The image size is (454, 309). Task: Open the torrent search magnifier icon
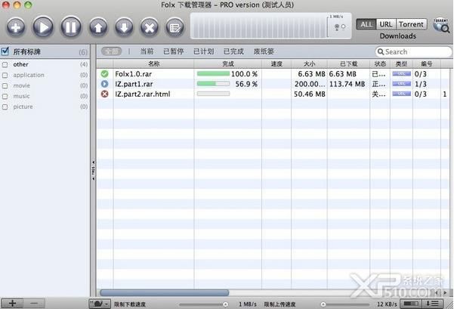coord(441,26)
